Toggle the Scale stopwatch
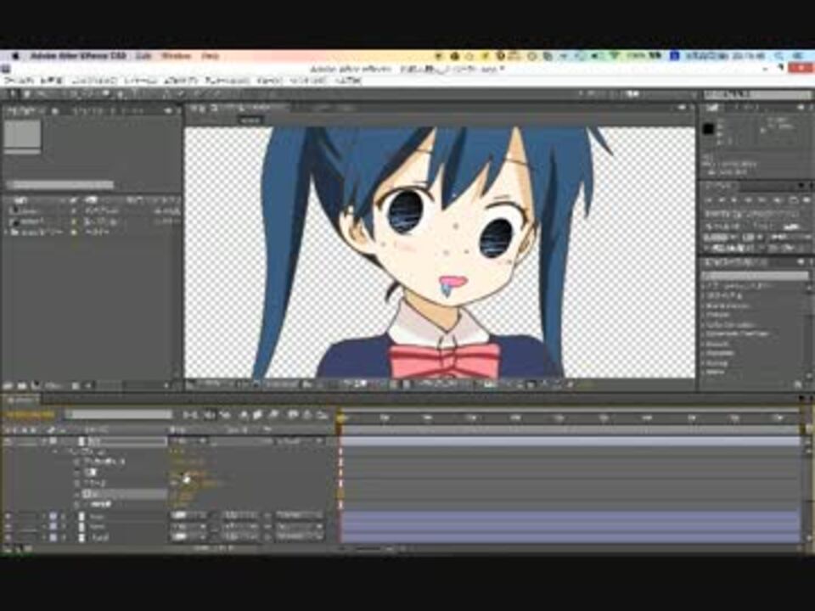Screen dimensions: 815x611 point(77,483)
